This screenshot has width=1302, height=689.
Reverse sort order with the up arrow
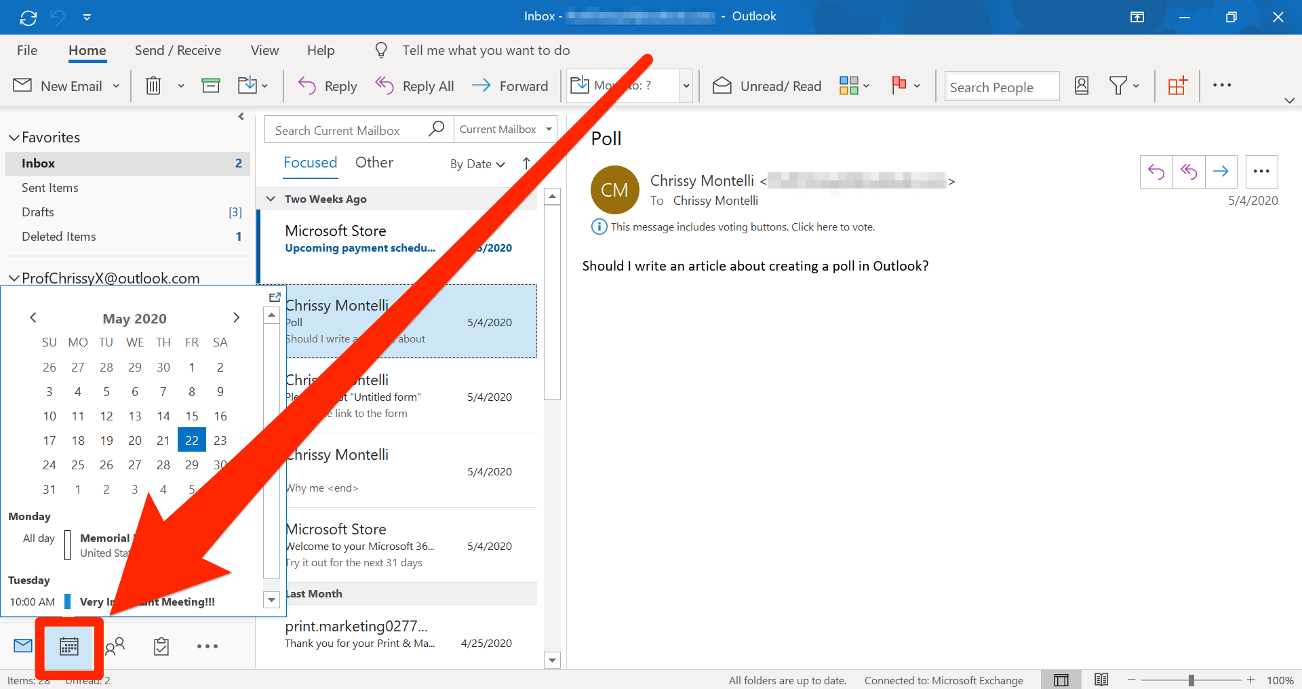526,163
